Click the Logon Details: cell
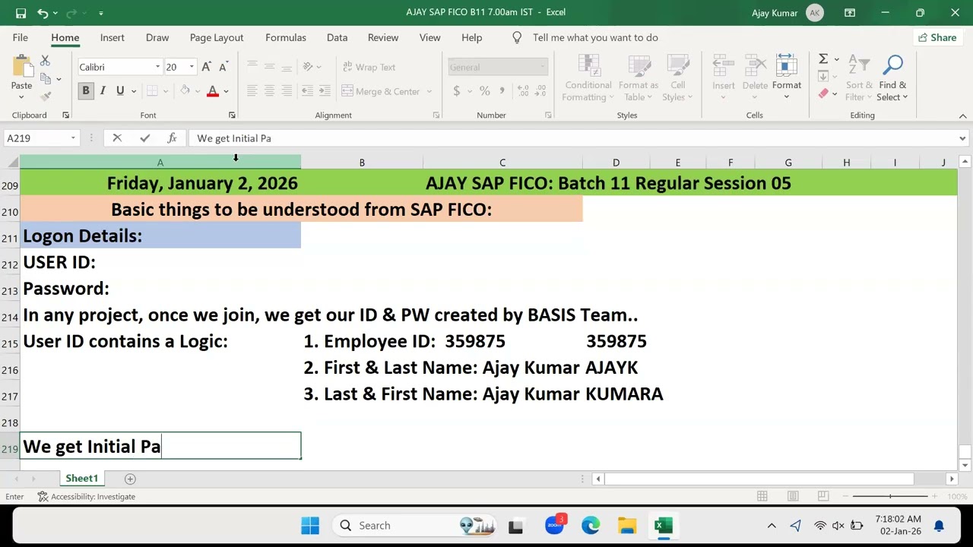973x547 pixels. [x=160, y=236]
